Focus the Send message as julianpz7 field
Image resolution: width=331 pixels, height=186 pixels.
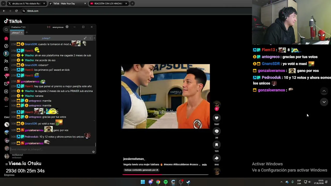point(51,149)
